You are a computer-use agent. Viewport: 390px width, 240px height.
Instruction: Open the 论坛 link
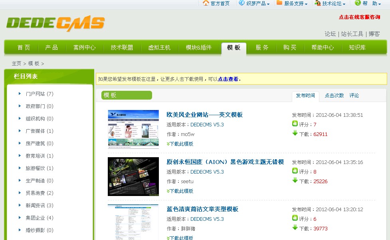click(330, 34)
